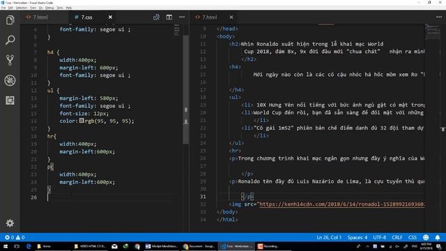Click UTF-8 encoding in status bar
Image resolution: width=446 pixels, height=251 pixels.
379,237
